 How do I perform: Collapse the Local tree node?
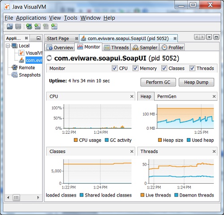coord(8,46)
